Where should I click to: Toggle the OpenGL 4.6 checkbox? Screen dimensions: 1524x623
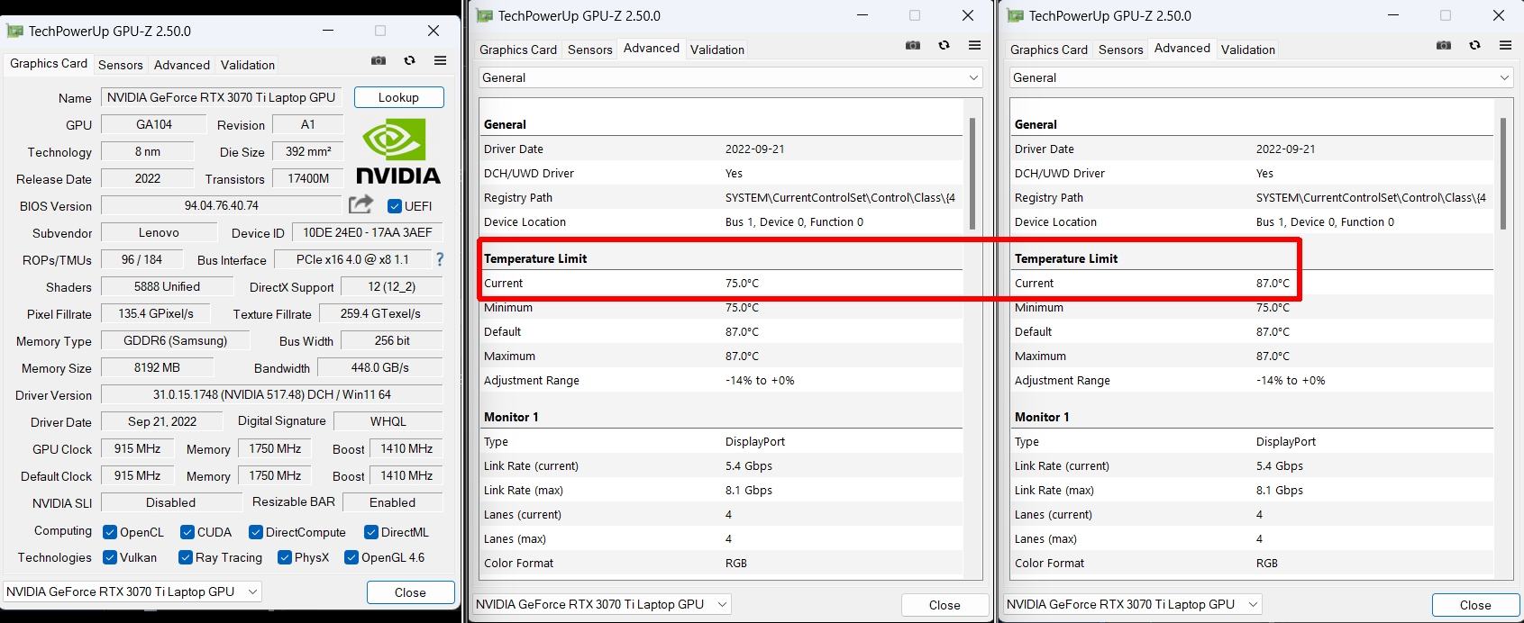[x=351, y=557]
